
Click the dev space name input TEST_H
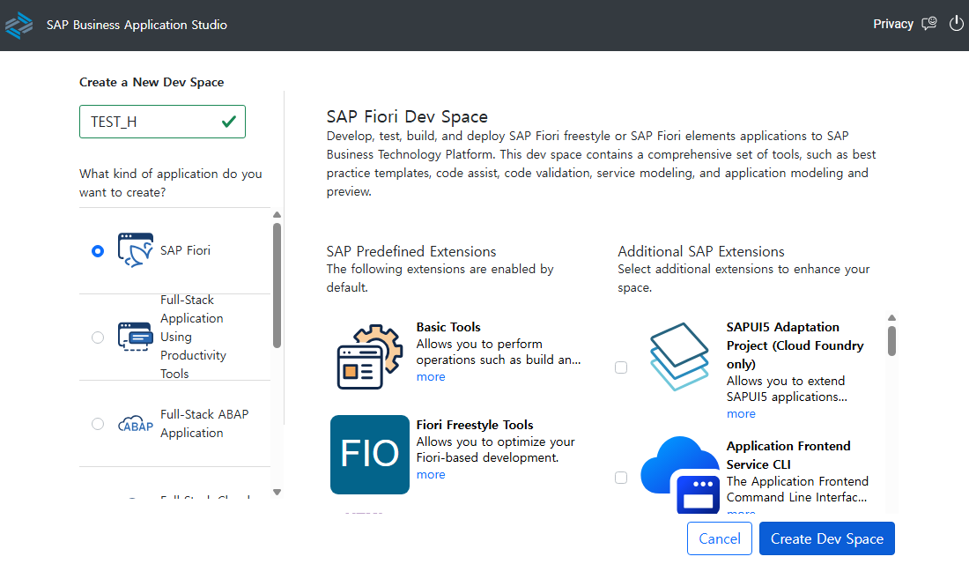point(163,122)
